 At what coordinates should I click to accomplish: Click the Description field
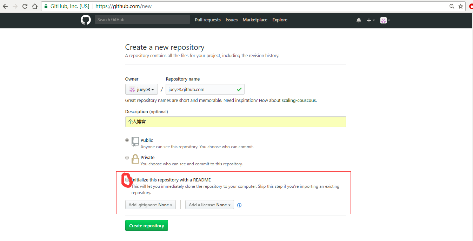click(235, 122)
